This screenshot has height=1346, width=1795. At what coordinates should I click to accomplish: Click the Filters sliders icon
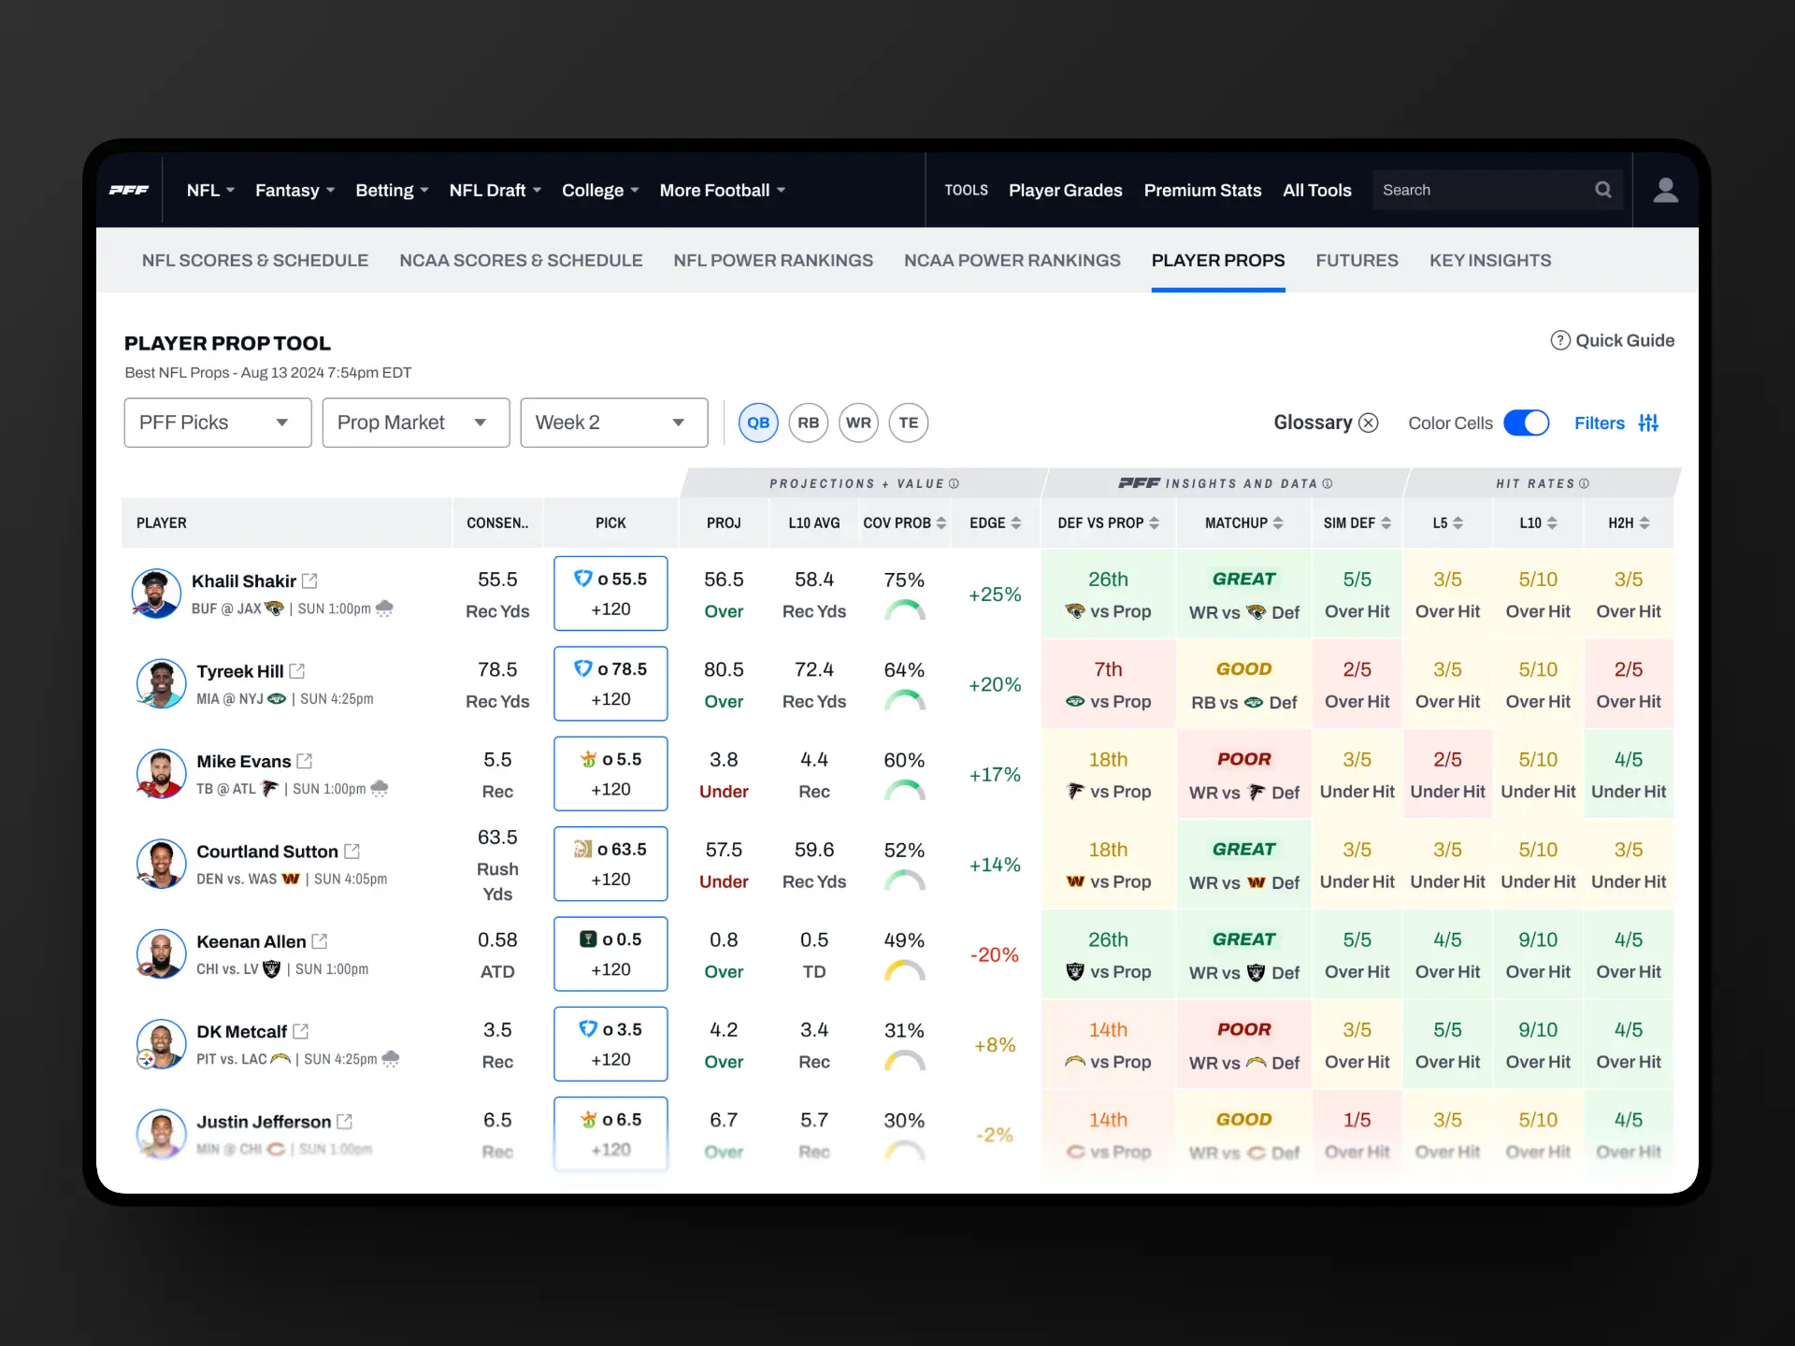click(x=1648, y=423)
